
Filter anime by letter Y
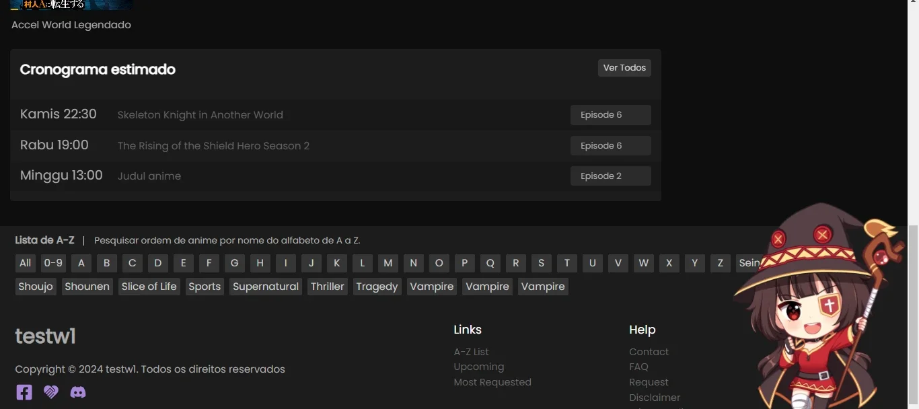coord(694,263)
